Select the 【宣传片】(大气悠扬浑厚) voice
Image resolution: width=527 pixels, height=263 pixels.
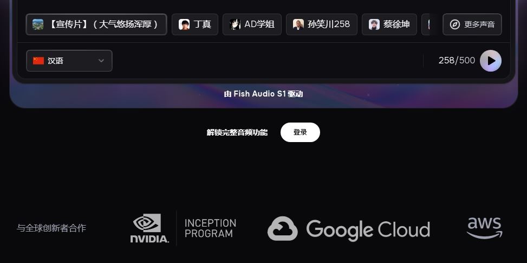tap(96, 24)
